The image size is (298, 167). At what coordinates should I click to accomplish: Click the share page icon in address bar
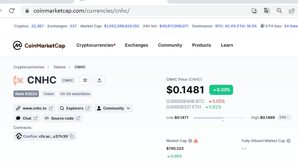click(x=292, y=11)
